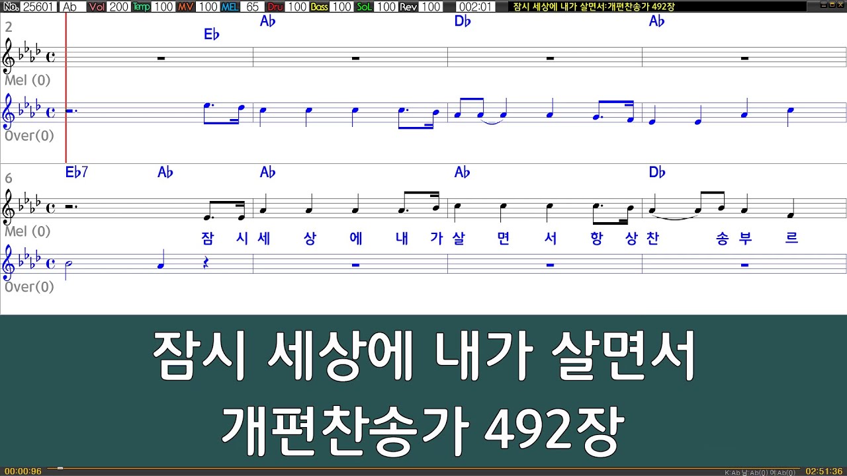Click the red Vol label

click(97, 7)
